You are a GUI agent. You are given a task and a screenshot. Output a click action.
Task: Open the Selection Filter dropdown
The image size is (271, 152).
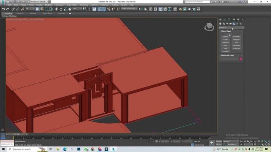(x=30, y=8)
